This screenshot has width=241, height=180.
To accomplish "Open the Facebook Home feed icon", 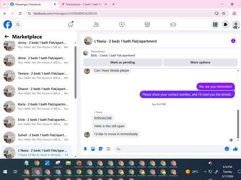I will pyautogui.click(x=70, y=25).
